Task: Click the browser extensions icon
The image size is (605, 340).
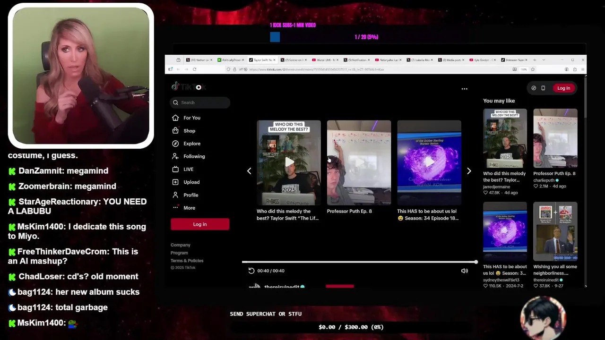Action: (x=574, y=69)
